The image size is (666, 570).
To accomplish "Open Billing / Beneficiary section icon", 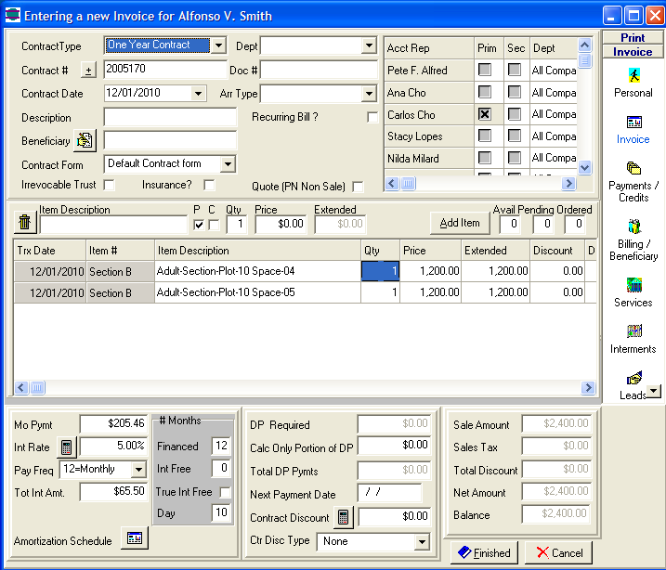I will (x=633, y=227).
